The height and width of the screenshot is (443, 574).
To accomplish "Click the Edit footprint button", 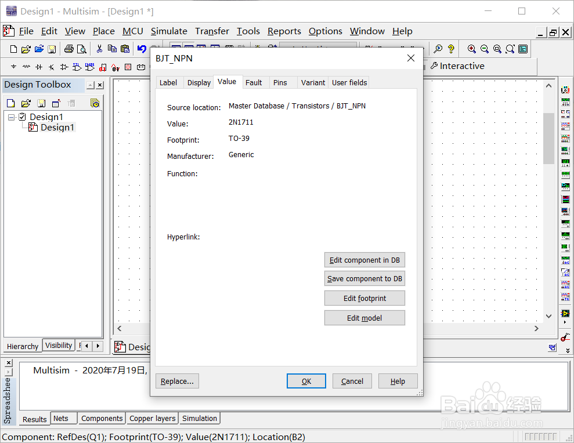I will tap(364, 298).
